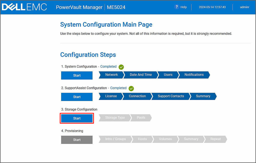Jump to the License step

point(111,96)
